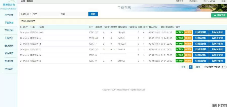Click the 删除 delete button for row e

click(188, 38)
